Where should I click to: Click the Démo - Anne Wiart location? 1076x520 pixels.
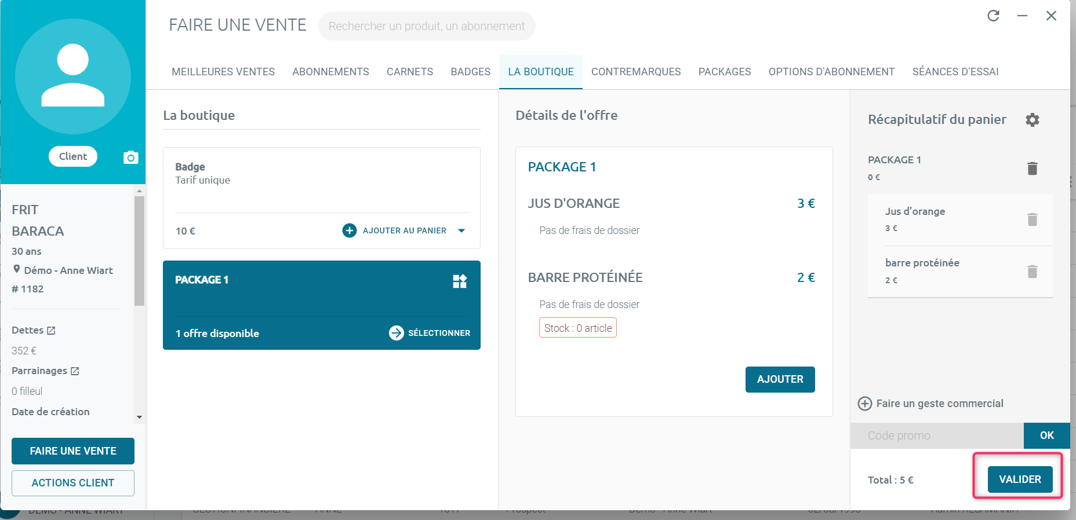pyautogui.click(x=68, y=270)
